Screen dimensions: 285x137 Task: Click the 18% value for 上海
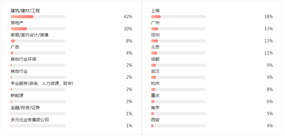click(x=269, y=17)
